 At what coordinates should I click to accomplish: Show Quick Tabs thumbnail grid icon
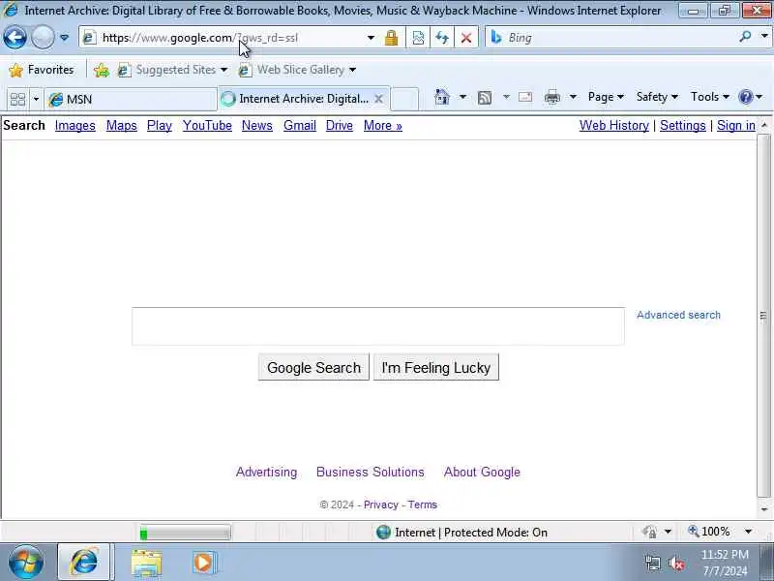tap(17, 100)
